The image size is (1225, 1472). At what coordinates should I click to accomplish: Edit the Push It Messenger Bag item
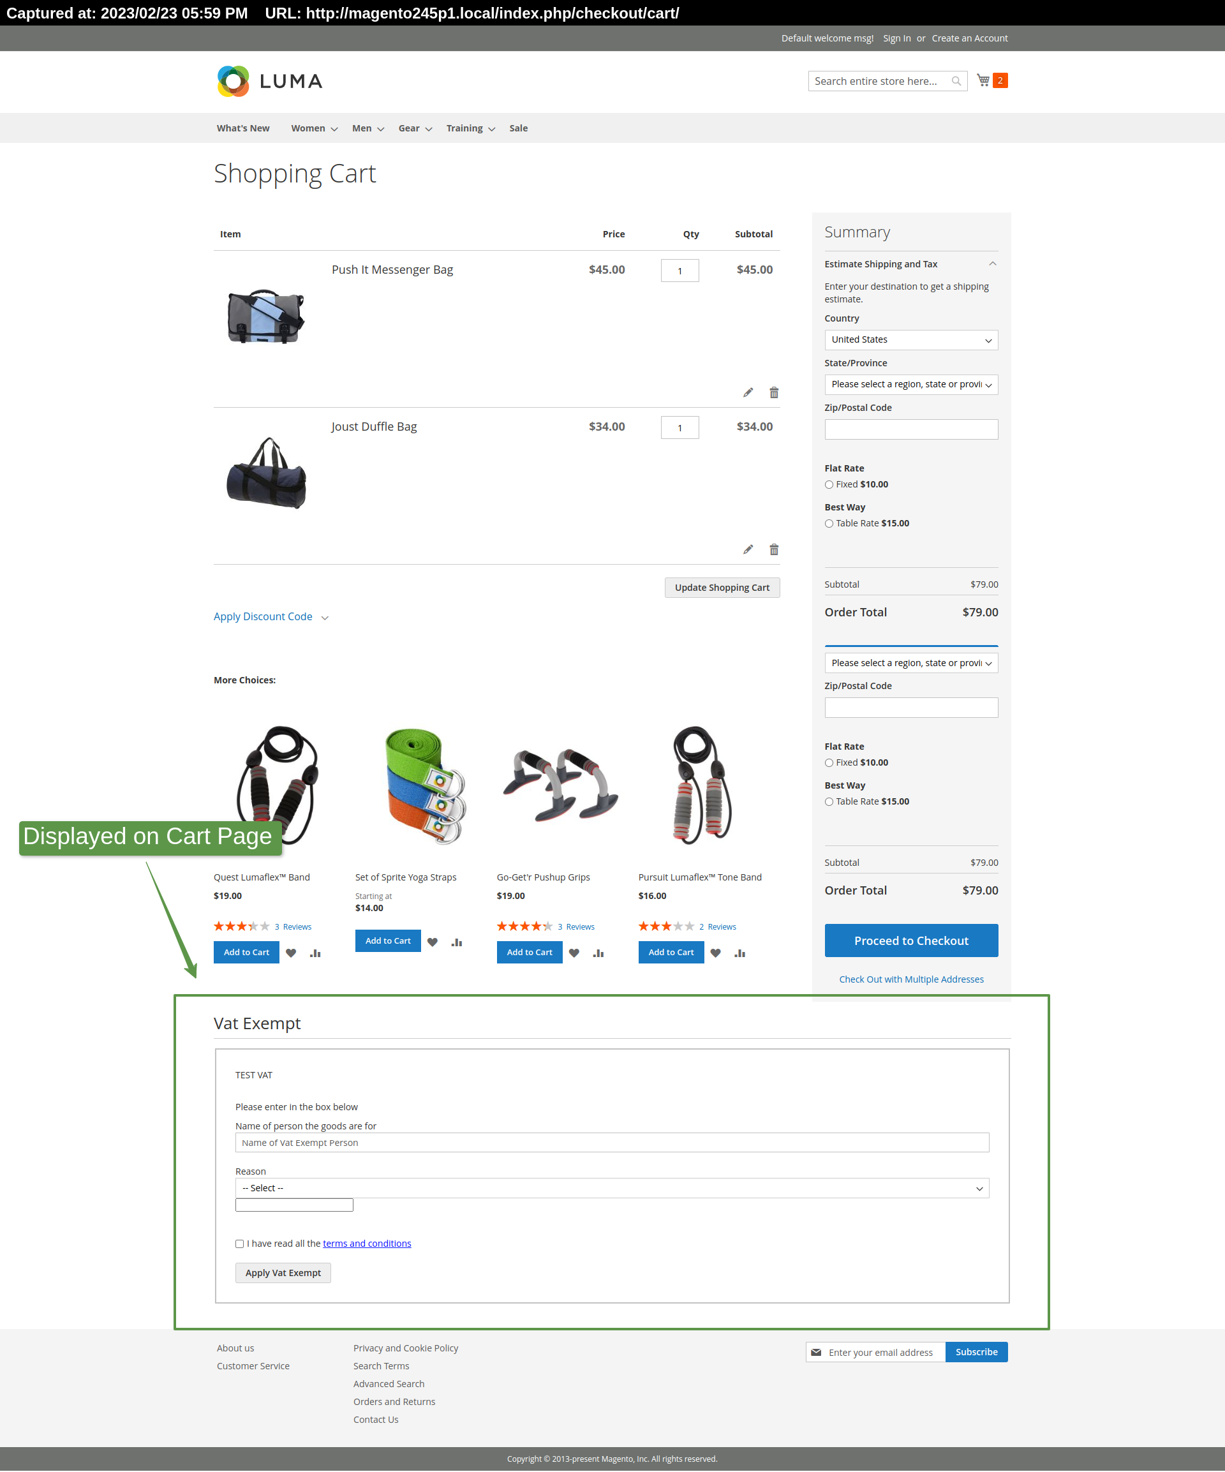click(x=748, y=392)
